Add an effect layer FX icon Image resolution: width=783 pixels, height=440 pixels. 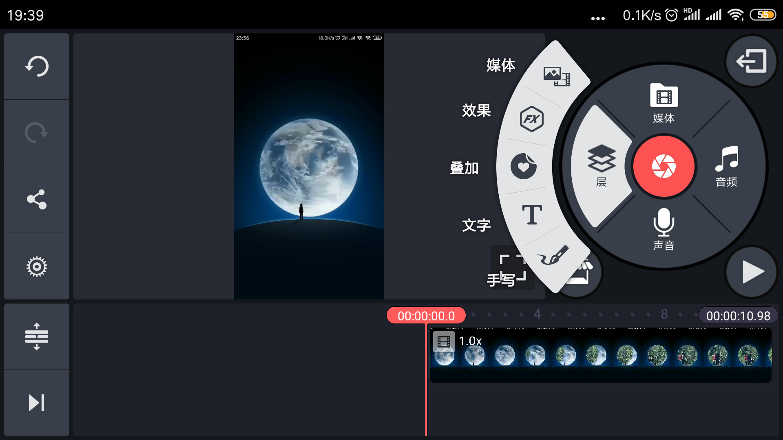[532, 119]
